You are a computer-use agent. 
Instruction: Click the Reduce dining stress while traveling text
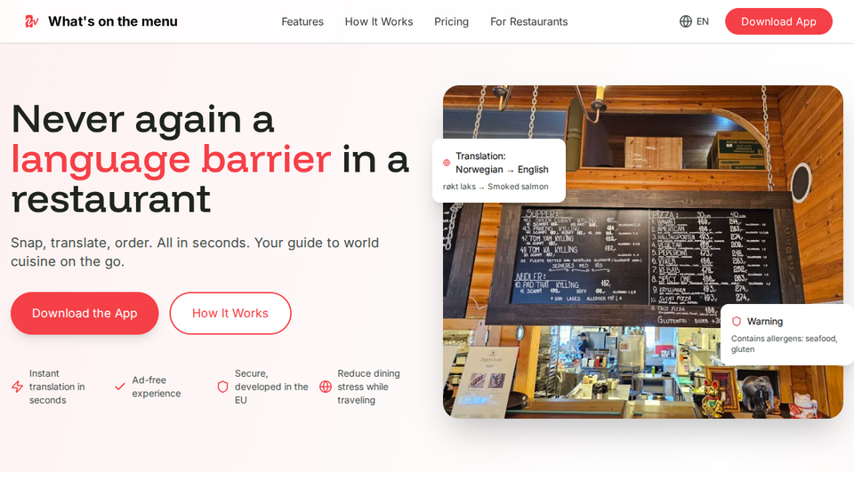(x=368, y=387)
